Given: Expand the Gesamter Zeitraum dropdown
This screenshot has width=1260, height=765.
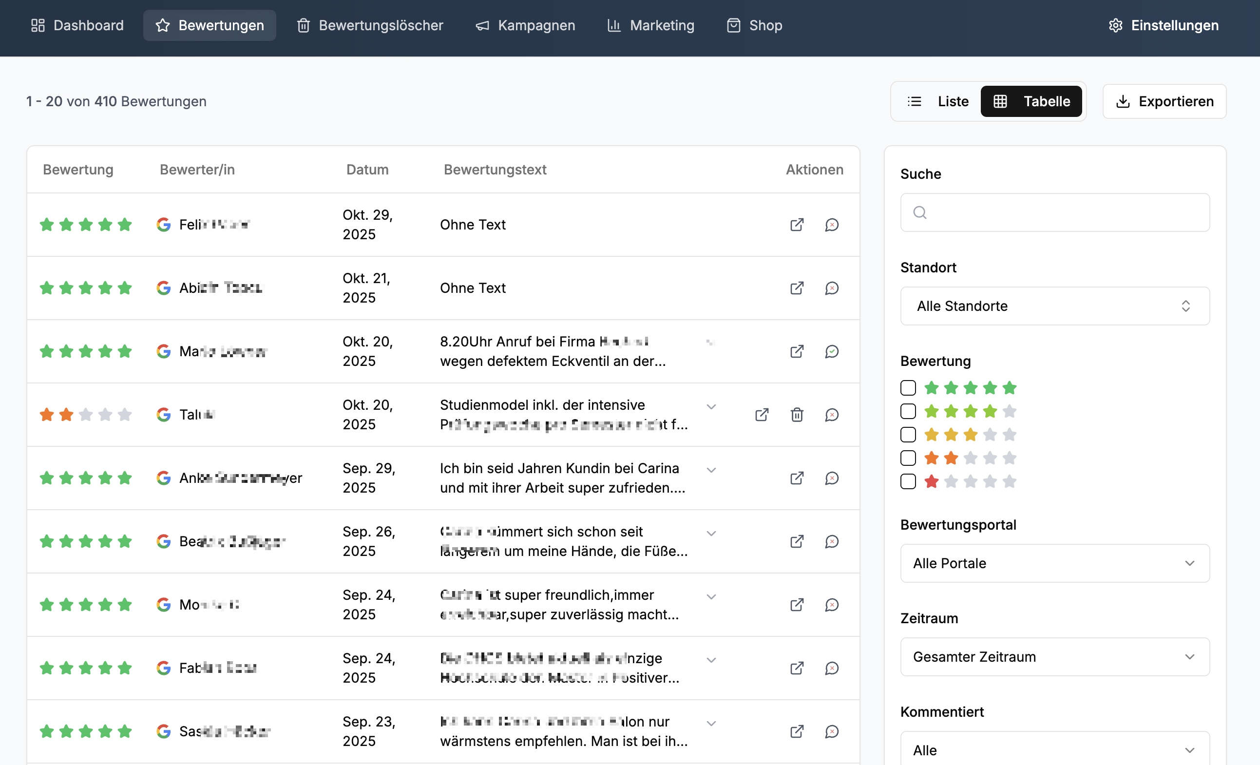Looking at the screenshot, I should click(1054, 657).
